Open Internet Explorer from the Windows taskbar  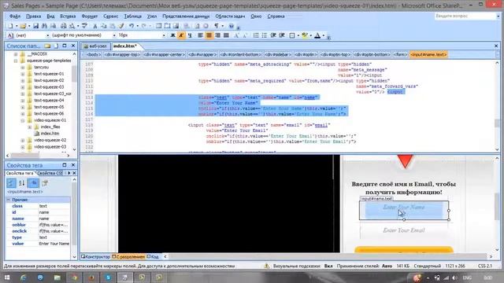coord(24,277)
